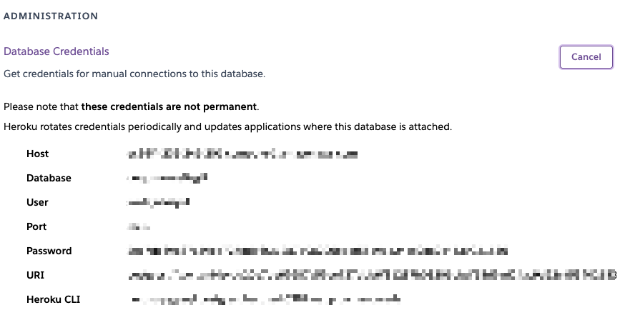Click the Password field label
Screen dimensions: 620x330
tap(49, 251)
